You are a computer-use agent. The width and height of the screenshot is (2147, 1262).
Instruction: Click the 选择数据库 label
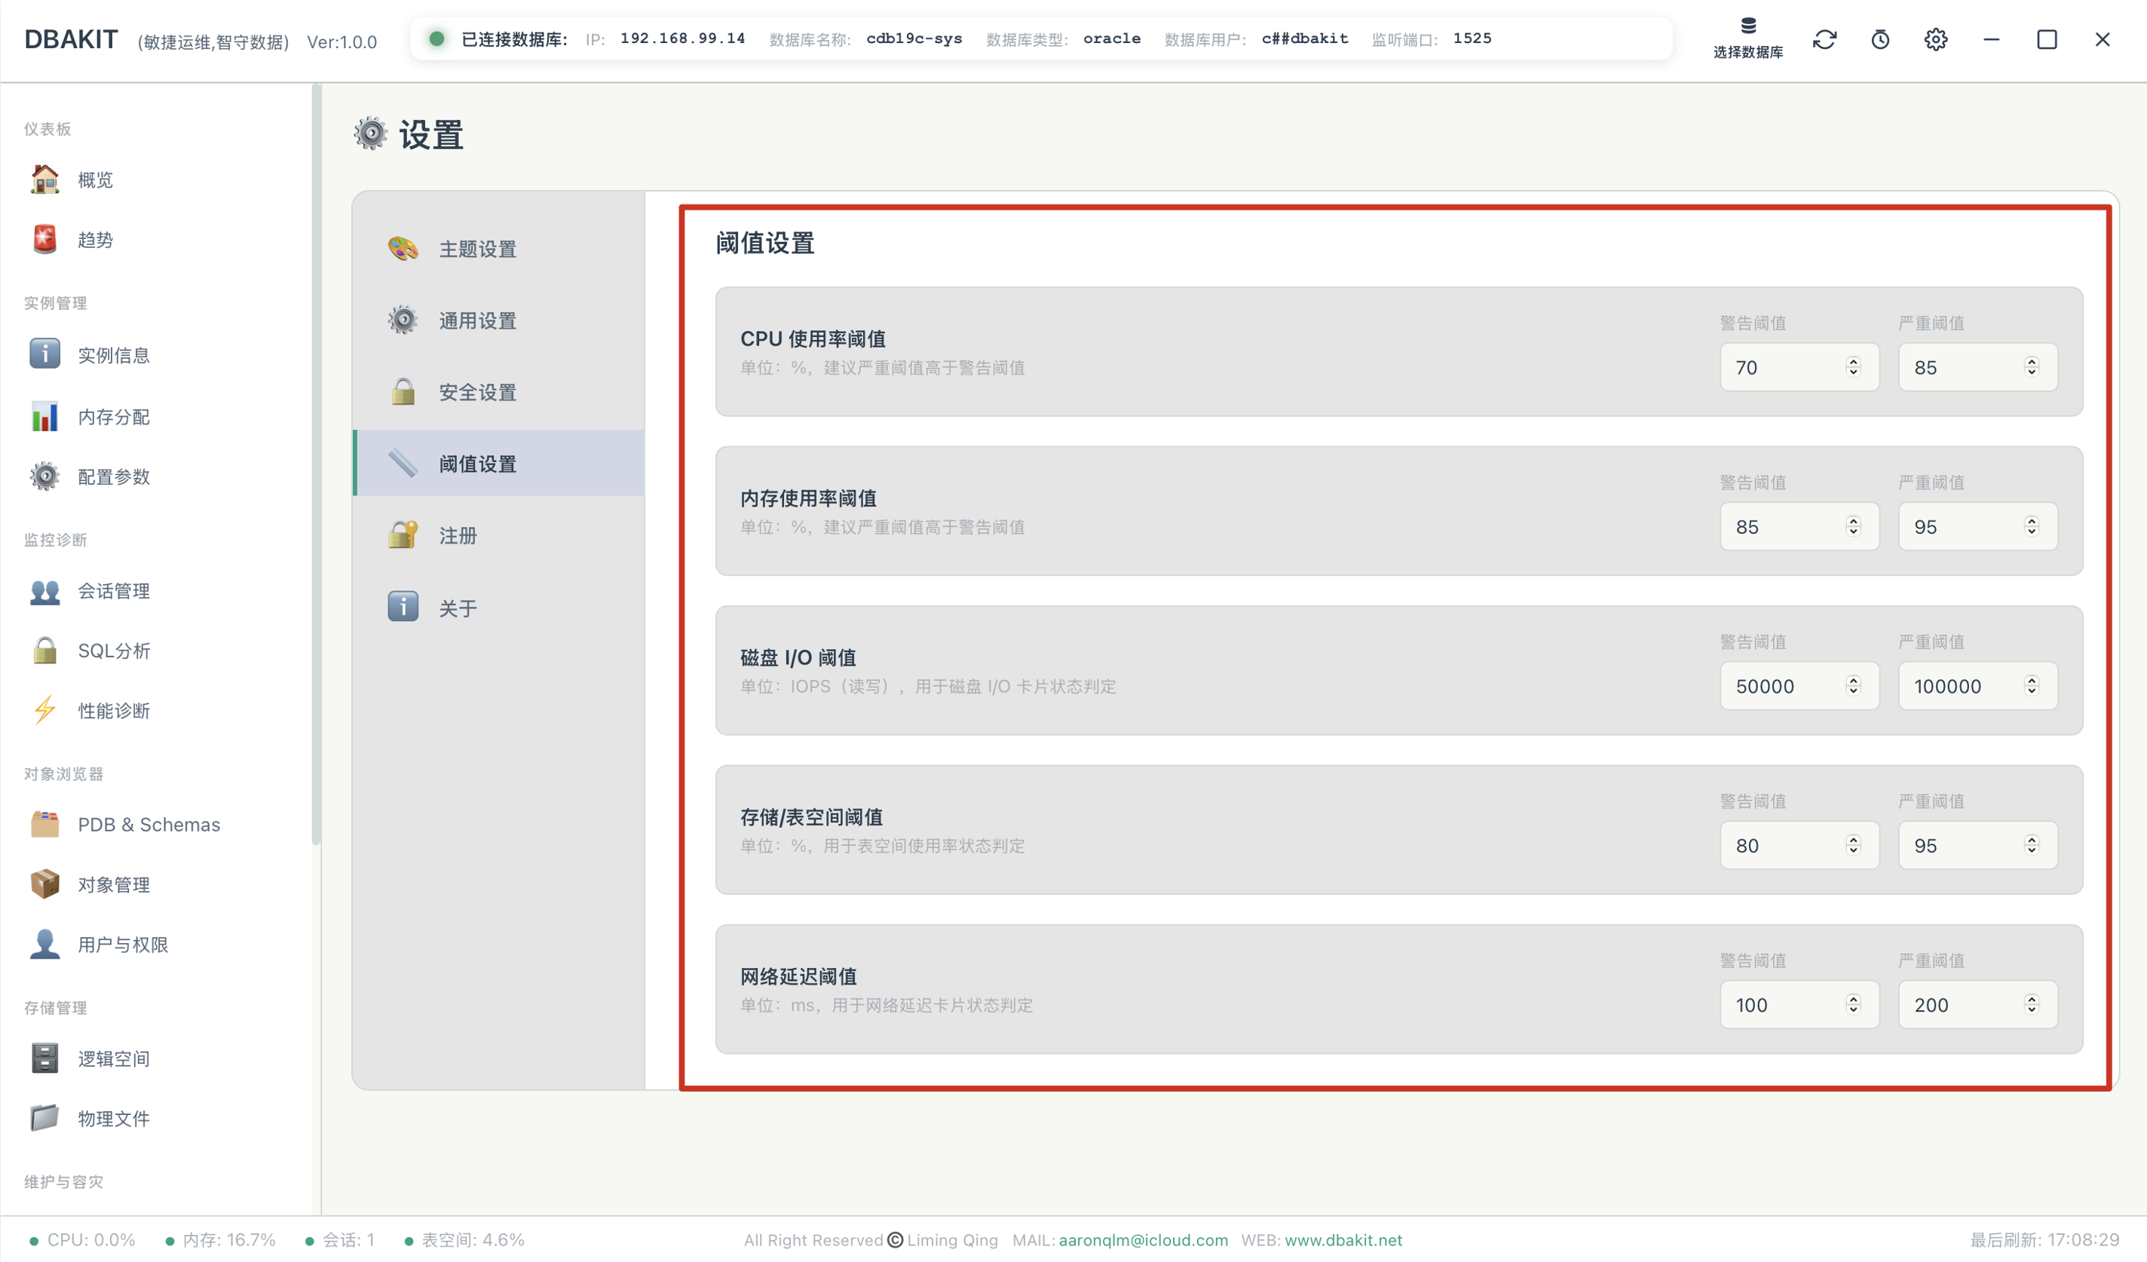click(1748, 52)
